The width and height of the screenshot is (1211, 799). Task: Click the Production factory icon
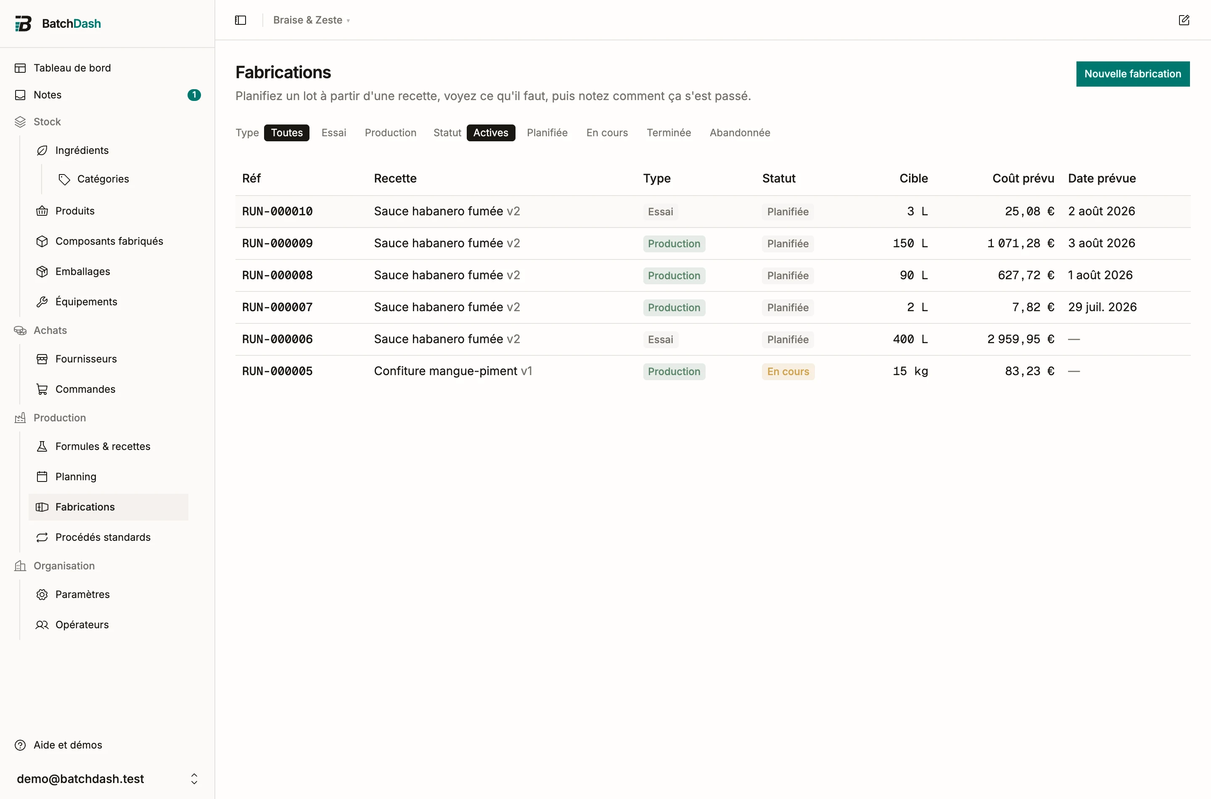[x=20, y=418]
